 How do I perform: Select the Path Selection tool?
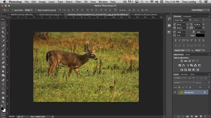pos(3,89)
